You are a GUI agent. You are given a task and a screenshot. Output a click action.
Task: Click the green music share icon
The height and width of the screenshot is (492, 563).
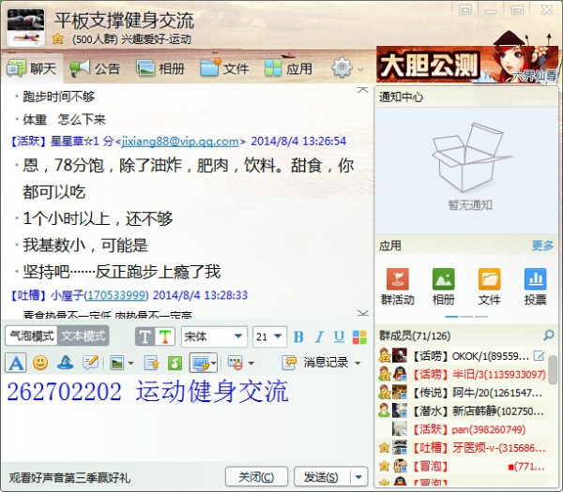(x=175, y=364)
